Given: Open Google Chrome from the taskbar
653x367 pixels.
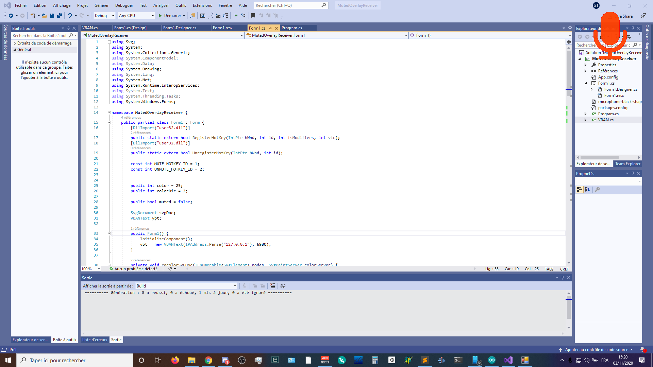Looking at the screenshot, I should [208, 360].
